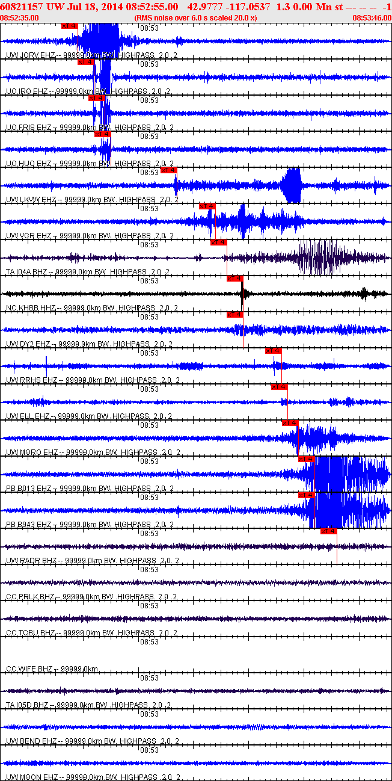Viewport: 392px width, 781px height.
Task: Click the UW RADR BHZ station label
Action: pos(92,560)
